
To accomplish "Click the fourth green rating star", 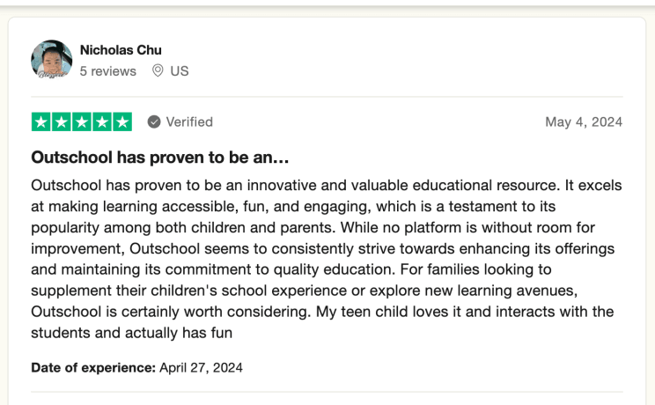I will coord(102,121).
